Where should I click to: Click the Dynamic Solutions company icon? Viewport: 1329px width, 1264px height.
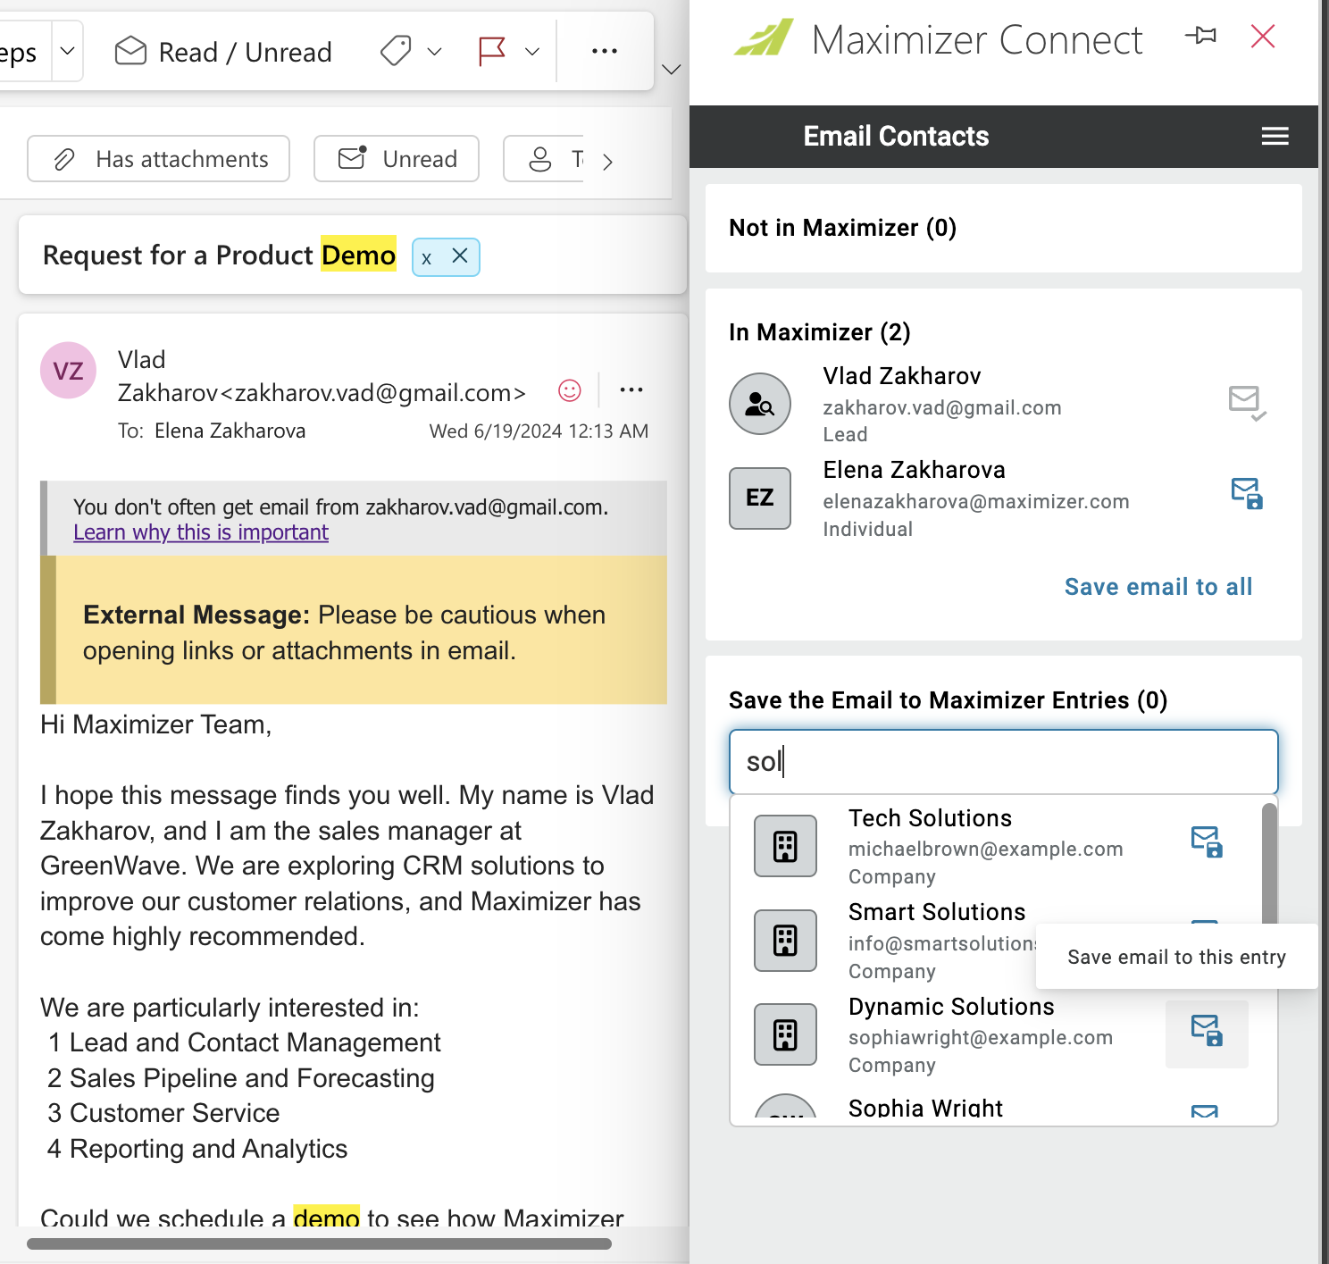[786, 1034]
